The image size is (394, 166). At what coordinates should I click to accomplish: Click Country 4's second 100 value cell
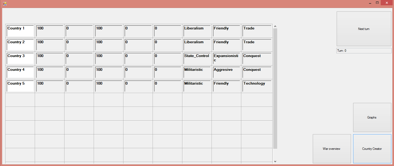[109, 72]
